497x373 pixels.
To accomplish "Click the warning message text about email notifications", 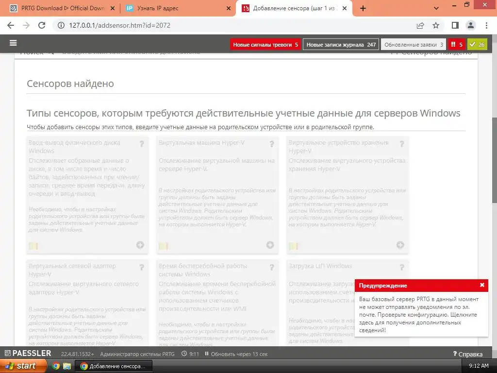I will point(419,315).
